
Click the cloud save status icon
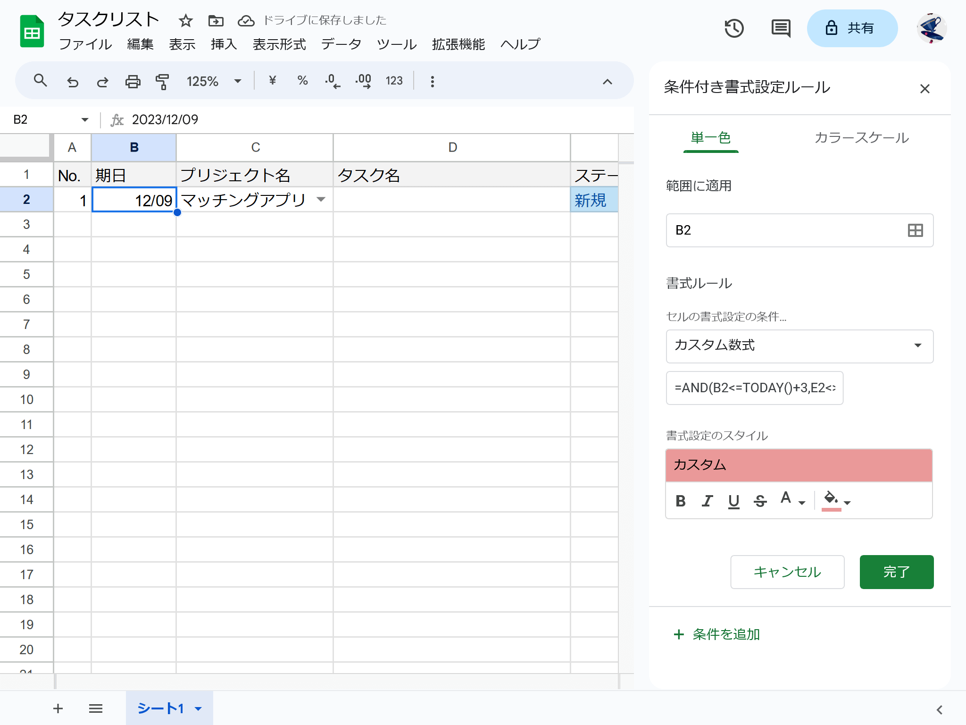click(246, 21)
